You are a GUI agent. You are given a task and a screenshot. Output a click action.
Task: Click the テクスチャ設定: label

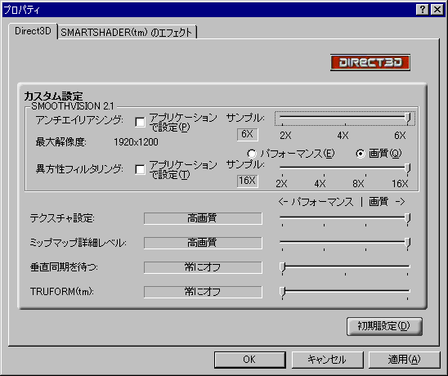pos(62,218)
